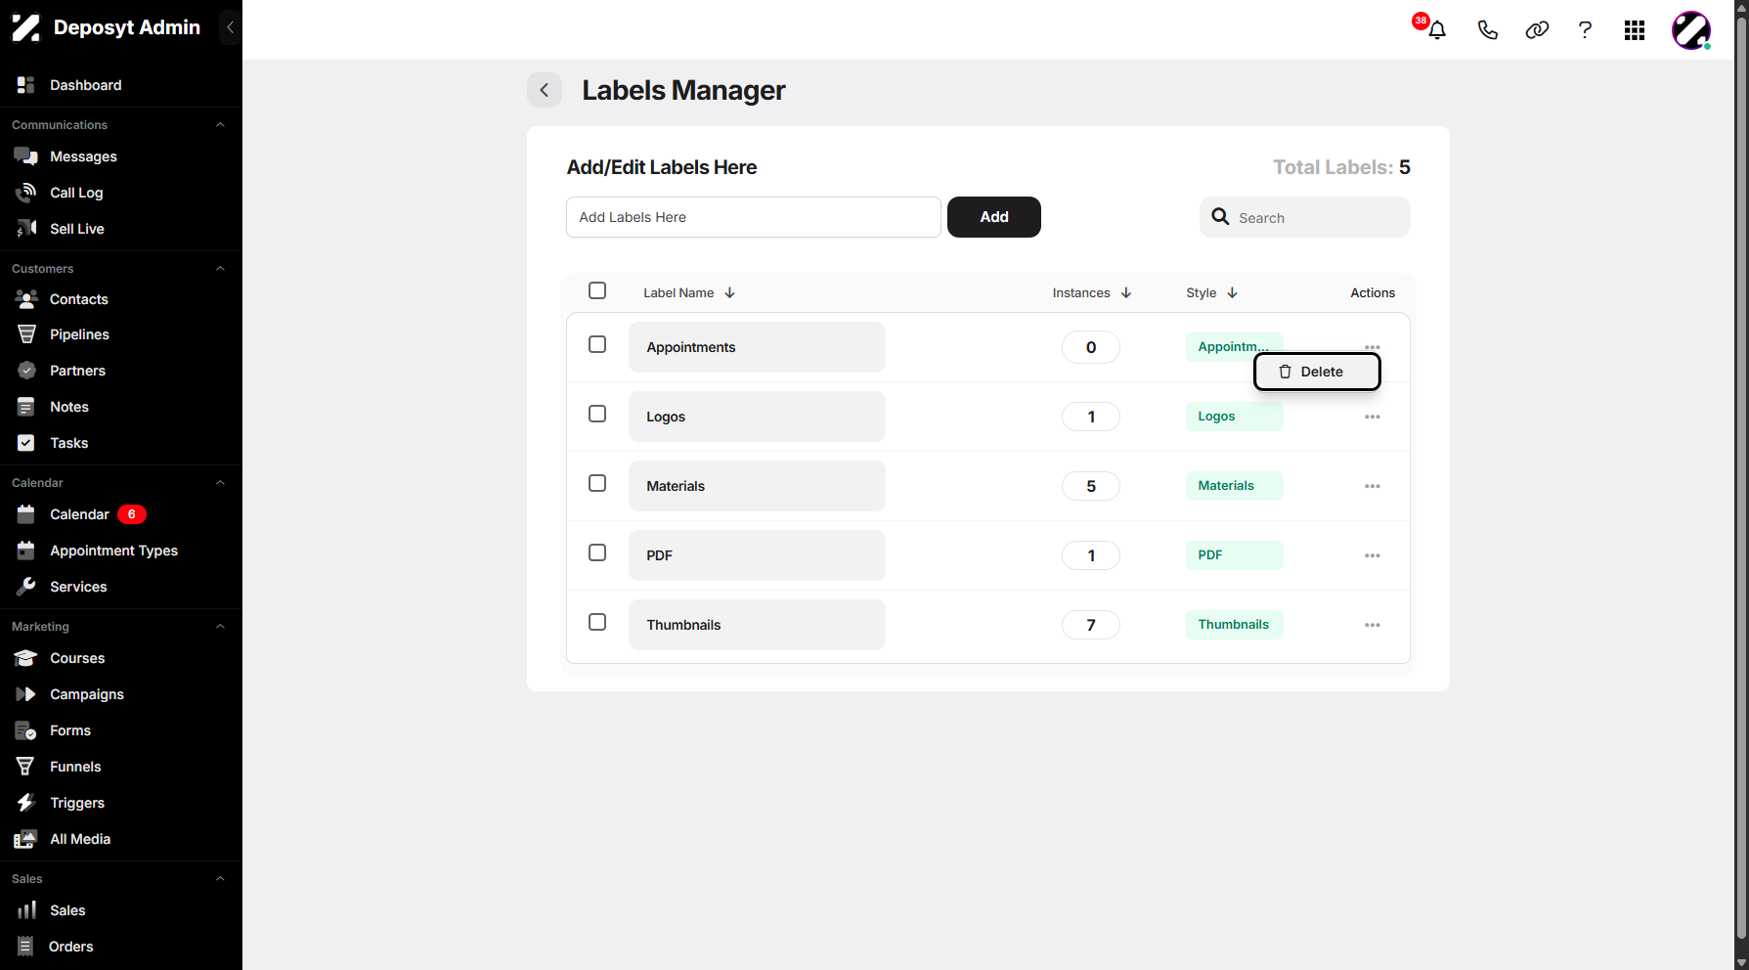Open Contacts in the sidebar
The height and width of the screenshot is (970, 1749).
coord(78,299)
